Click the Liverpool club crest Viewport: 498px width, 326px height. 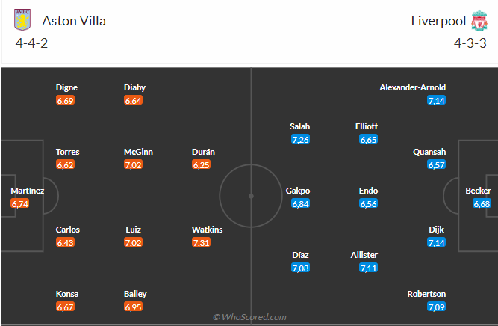coord(479,21)
